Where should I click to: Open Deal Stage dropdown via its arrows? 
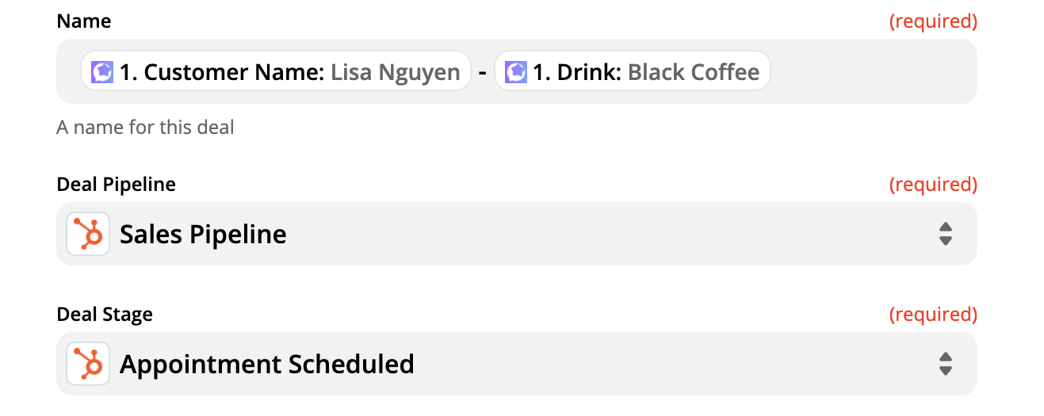[945, 364]
